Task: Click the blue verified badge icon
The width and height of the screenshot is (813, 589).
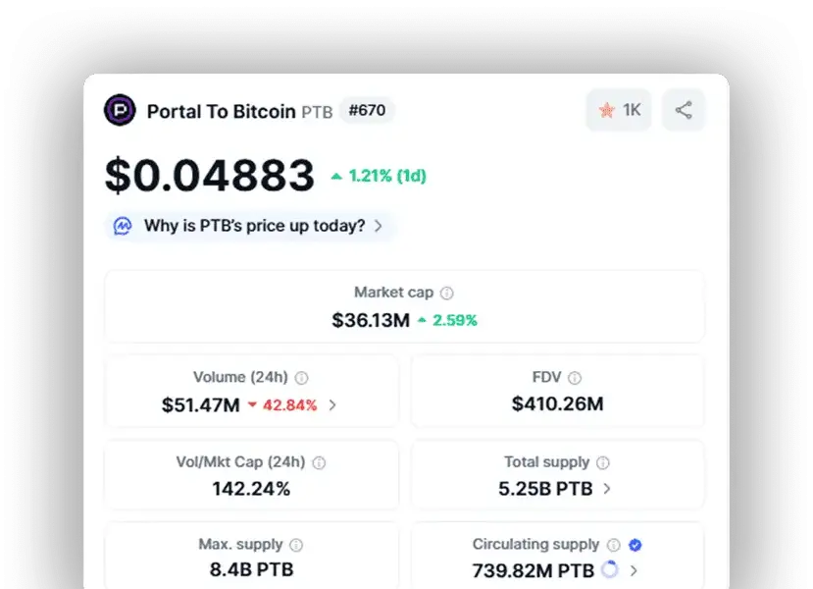Action: point(635,545)
